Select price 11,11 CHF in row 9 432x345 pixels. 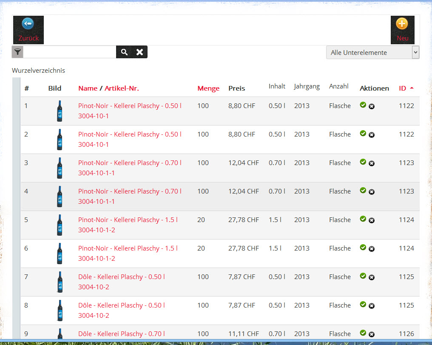click(244, 334)
